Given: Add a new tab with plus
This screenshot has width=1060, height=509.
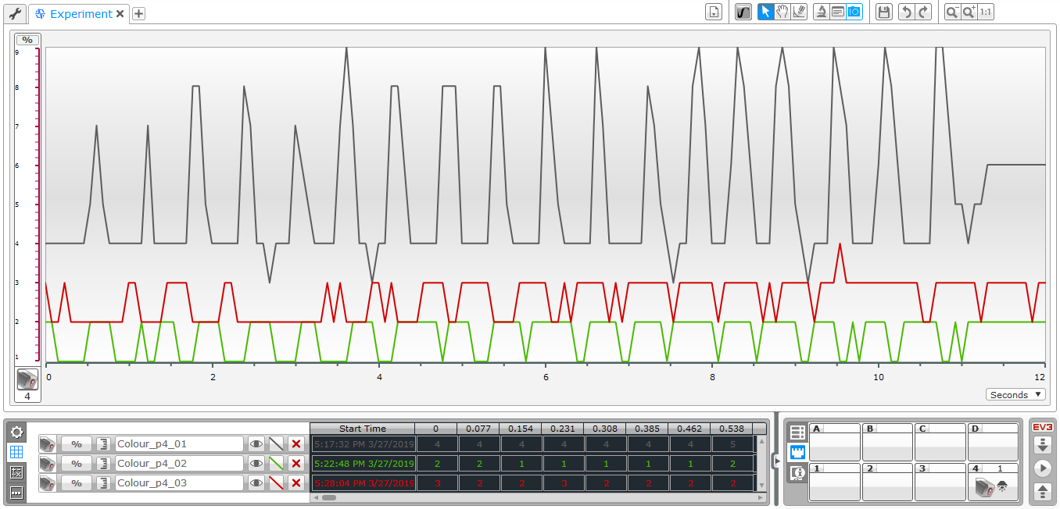Looking at the screenshot, I should pyautogui.click(x=138, y=14).
